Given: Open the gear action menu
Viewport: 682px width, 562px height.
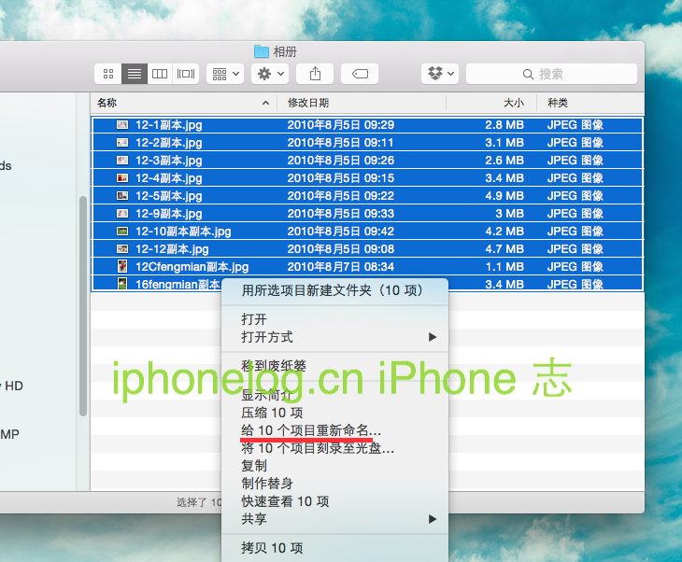Looking at the screenshot, I should [x=270, y=74].
